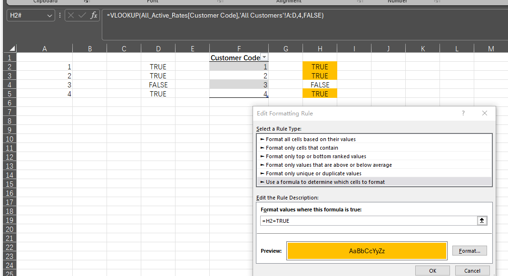Select 'Format only unique or duplicate values'
508x276 pixels.
[x=374, y=173]
